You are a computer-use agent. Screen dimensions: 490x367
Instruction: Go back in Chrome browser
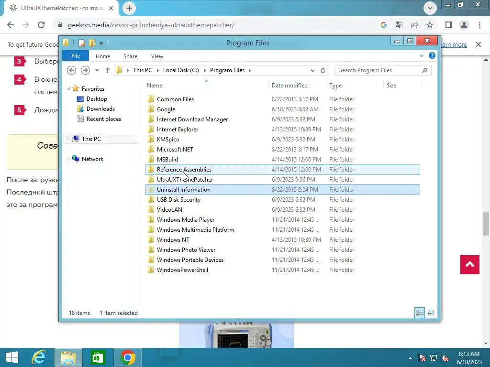[11, 25]
